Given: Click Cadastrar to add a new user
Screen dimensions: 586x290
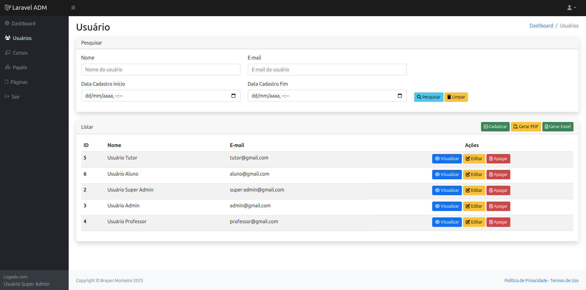Looking at the screenshot, I should pyautogui.click(x=495, y=127).
